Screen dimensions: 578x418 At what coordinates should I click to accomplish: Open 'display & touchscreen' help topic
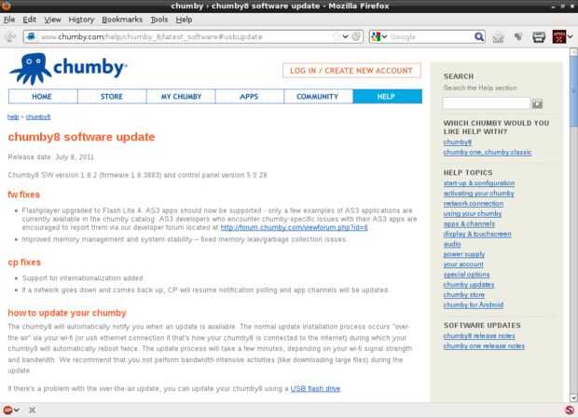477,234
